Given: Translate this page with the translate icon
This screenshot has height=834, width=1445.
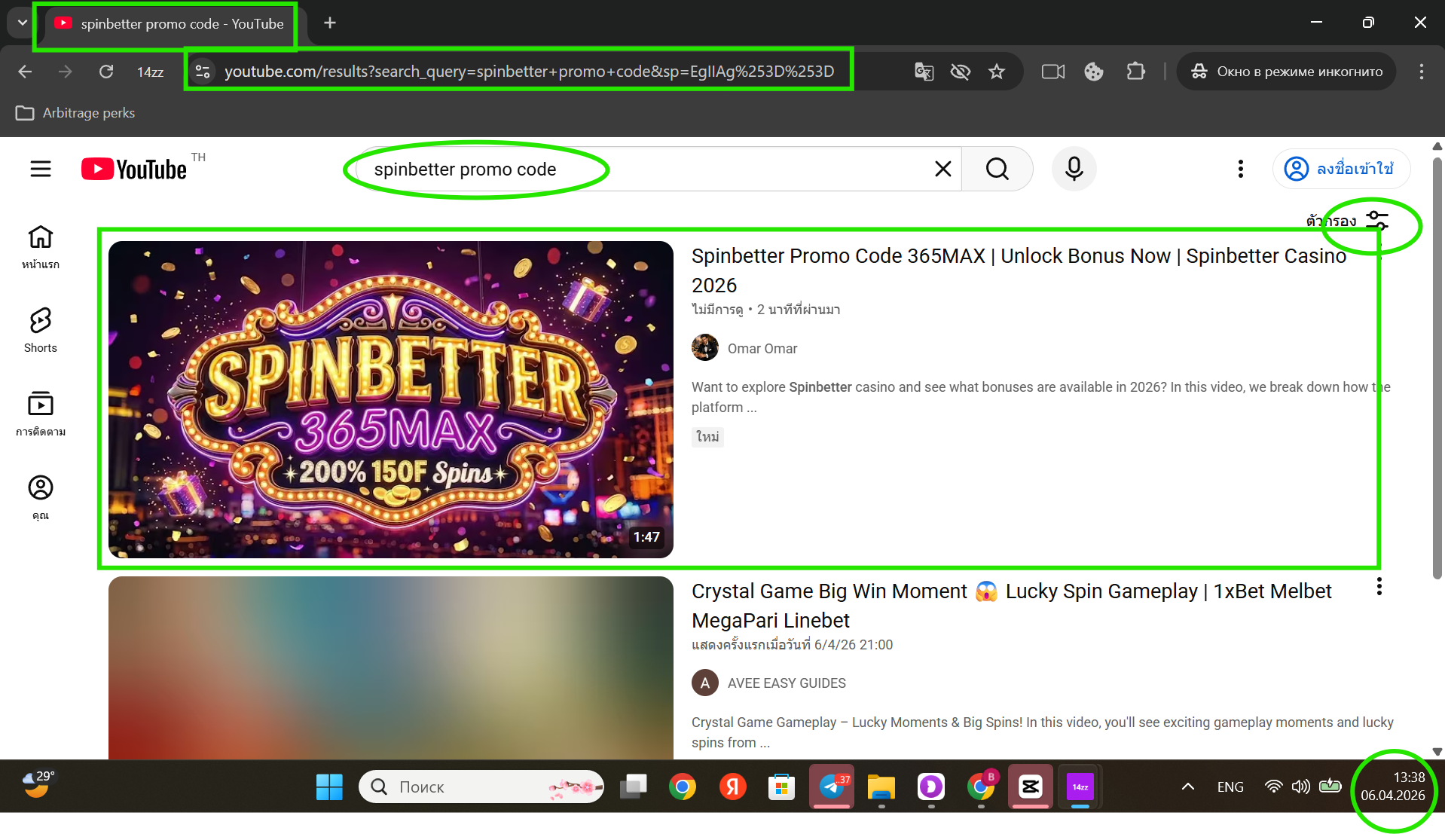Looking at the screenshot, I should click(x=924, y=72).
